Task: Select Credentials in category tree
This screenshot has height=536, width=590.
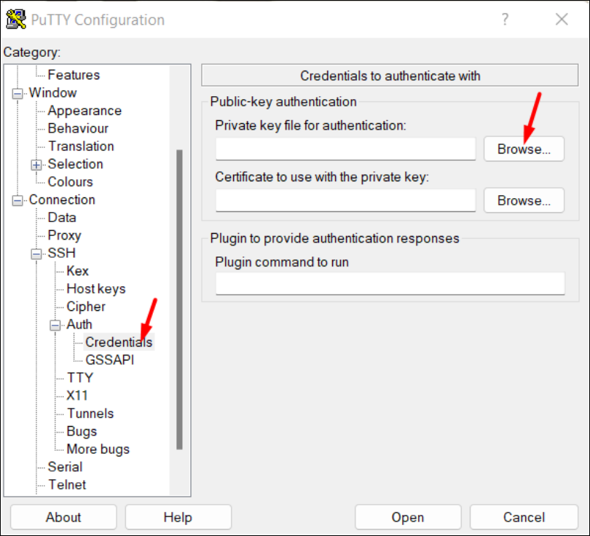Action: coord(119,342)
